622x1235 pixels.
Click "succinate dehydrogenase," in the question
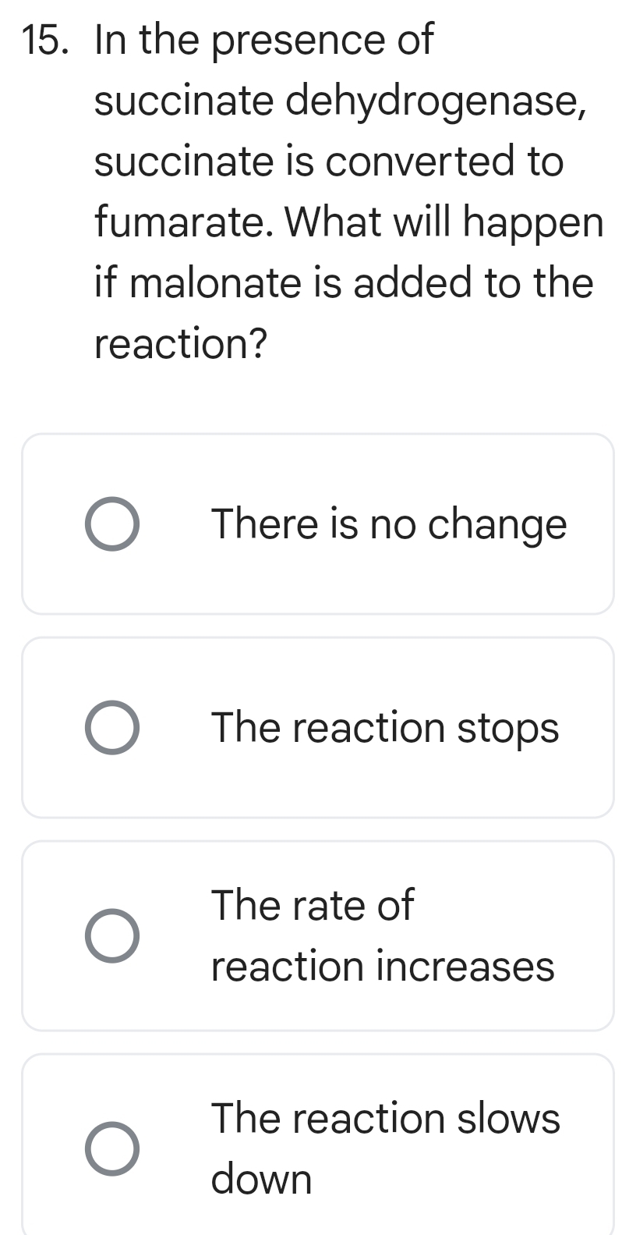[x=339, y=101]
